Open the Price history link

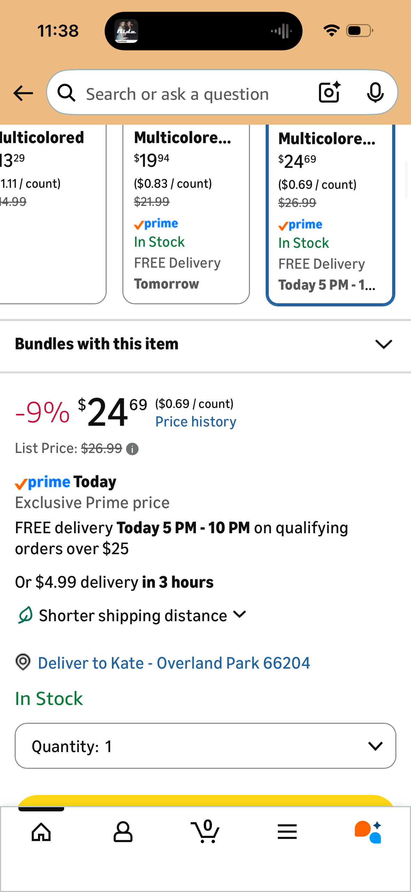click(196, 422)
